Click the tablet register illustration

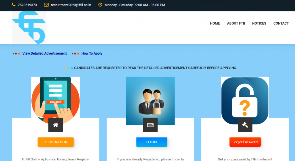tap(56, 98)
